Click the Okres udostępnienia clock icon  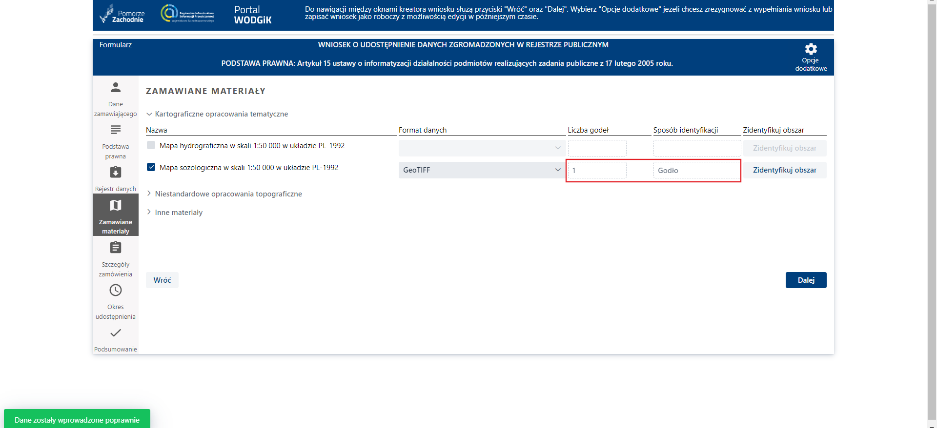point(115,291)
